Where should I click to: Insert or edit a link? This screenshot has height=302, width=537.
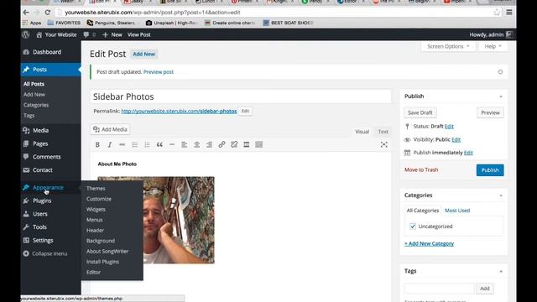click(x=222, y=144)
